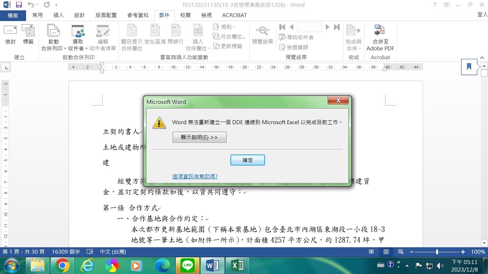Open the LINE app in taskbar

188,265
